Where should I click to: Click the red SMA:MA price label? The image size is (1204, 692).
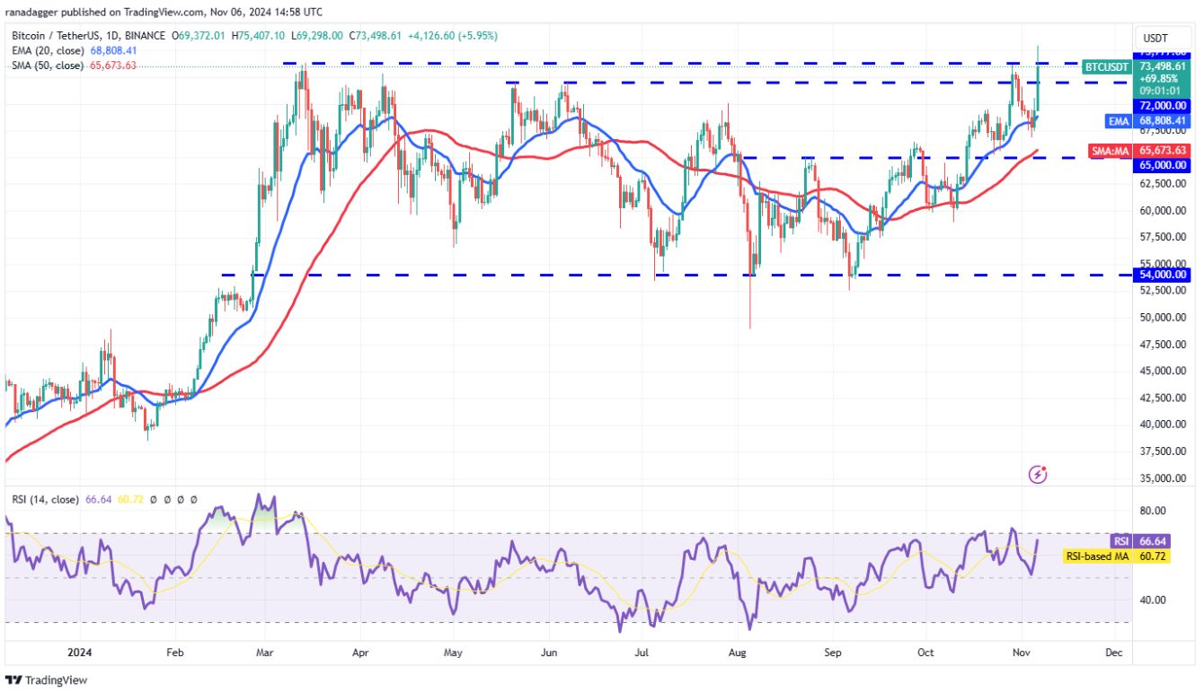[x=1110, y=152]
